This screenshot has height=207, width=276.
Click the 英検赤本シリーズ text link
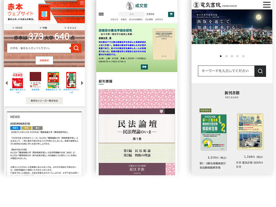pos(53,90)
